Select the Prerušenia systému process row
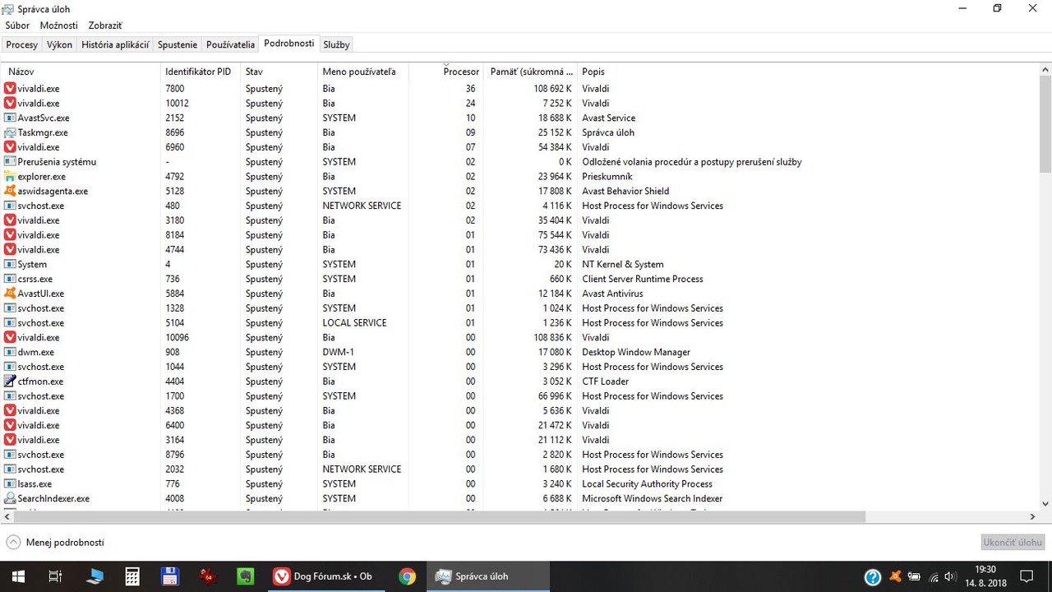The width and height of the screenshot is (1052, 592). click(x=519, y=162)
